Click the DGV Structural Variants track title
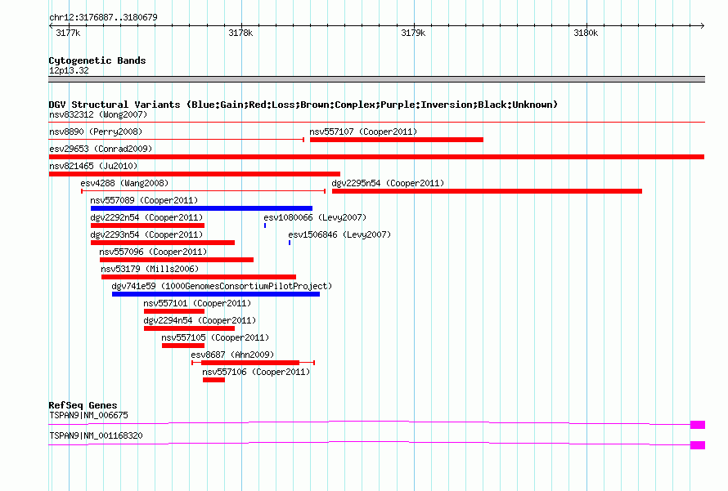Screen dimensions: 728x491 303,105
